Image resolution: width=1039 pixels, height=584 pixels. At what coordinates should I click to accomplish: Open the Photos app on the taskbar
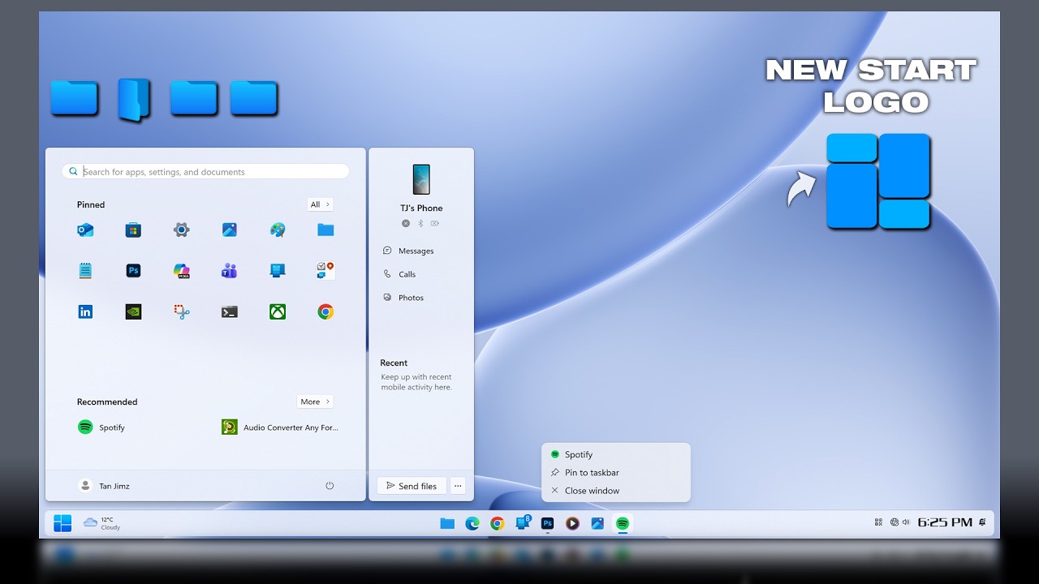[597, 524]
